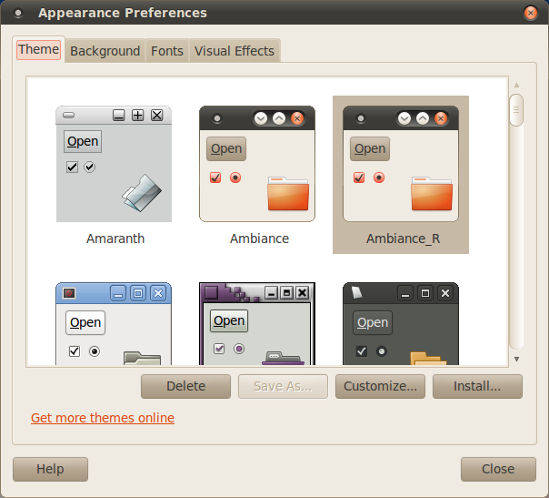Close the Appearance Preferences dialog
Image resolution: width=549 pixels, height=498 pixels.
click(x=498, y=469)
